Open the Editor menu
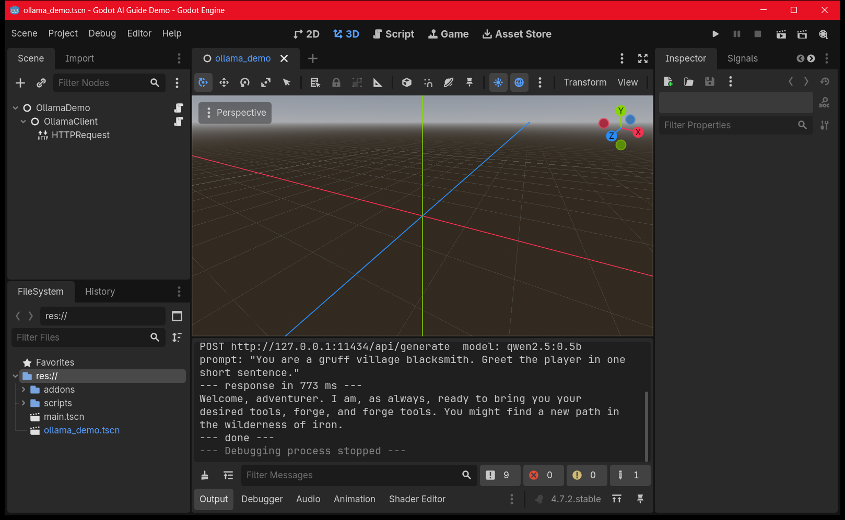 click(x=139, y=33)
